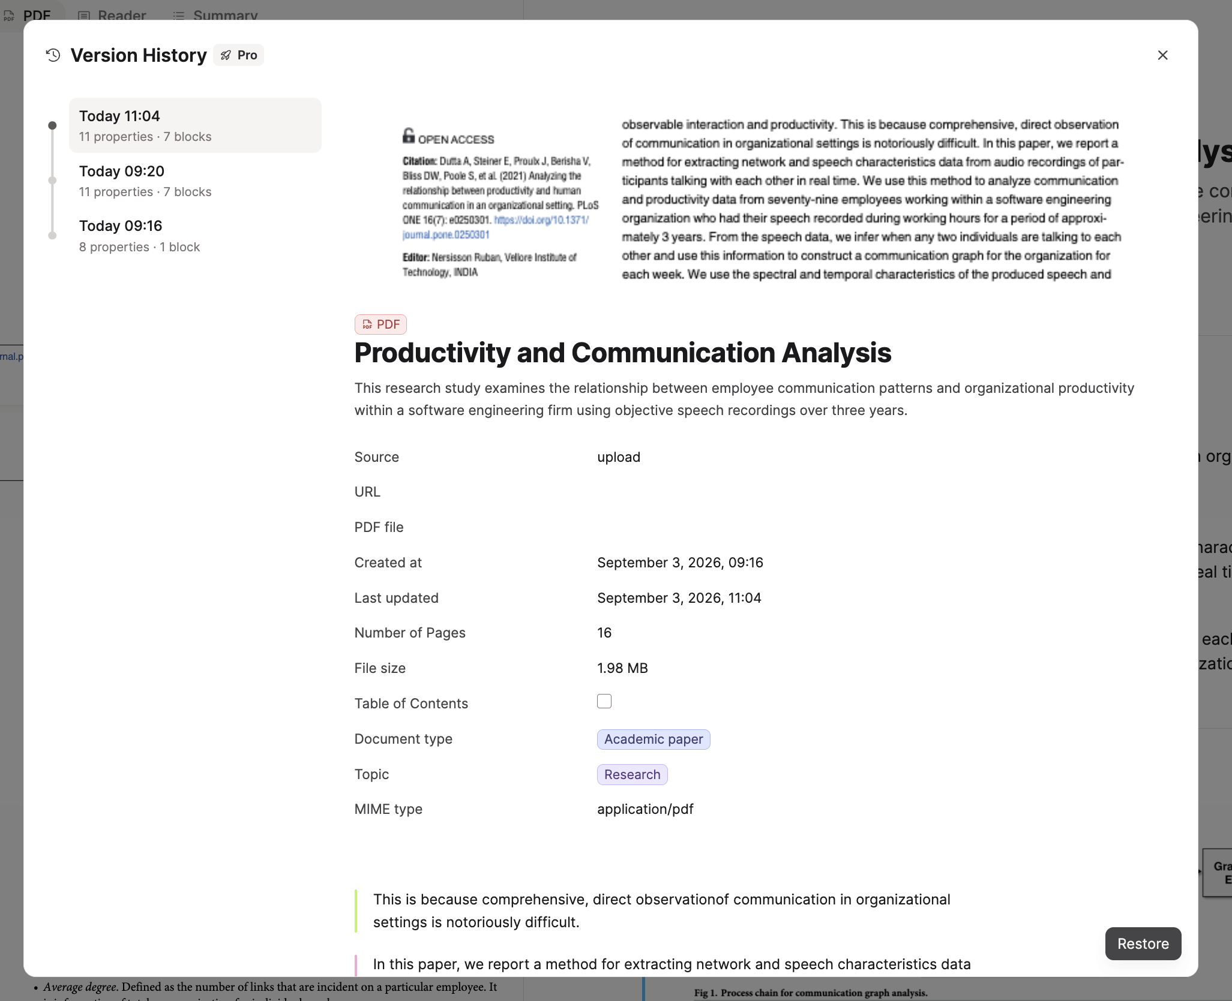Click the Last updated date value

tap(679, 598)
